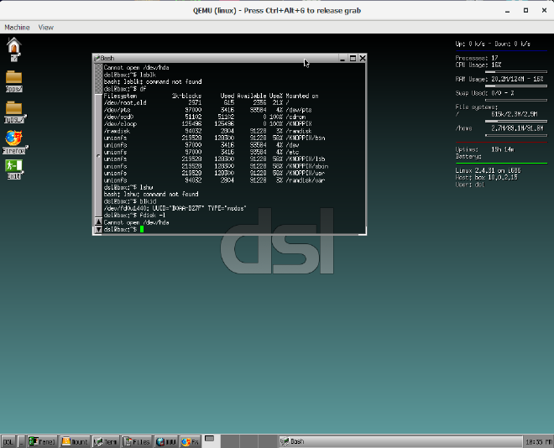The image size is (554, 448).
Task: Click "Processes: 17" in system monitor
Action: click(x=477, y=58)
